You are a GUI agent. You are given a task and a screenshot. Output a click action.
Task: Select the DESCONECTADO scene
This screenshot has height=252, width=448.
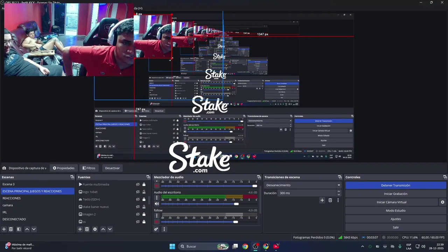(37, 219)
